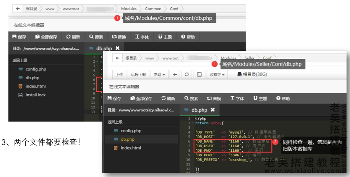350x177 pixels.
Task: Open the terminal icon in the file manager toolbar
Action: 199,75
